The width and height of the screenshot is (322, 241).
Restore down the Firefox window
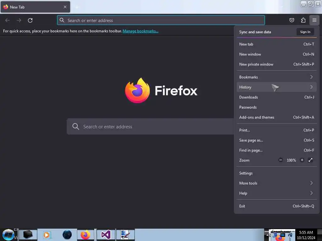point(311,4)
